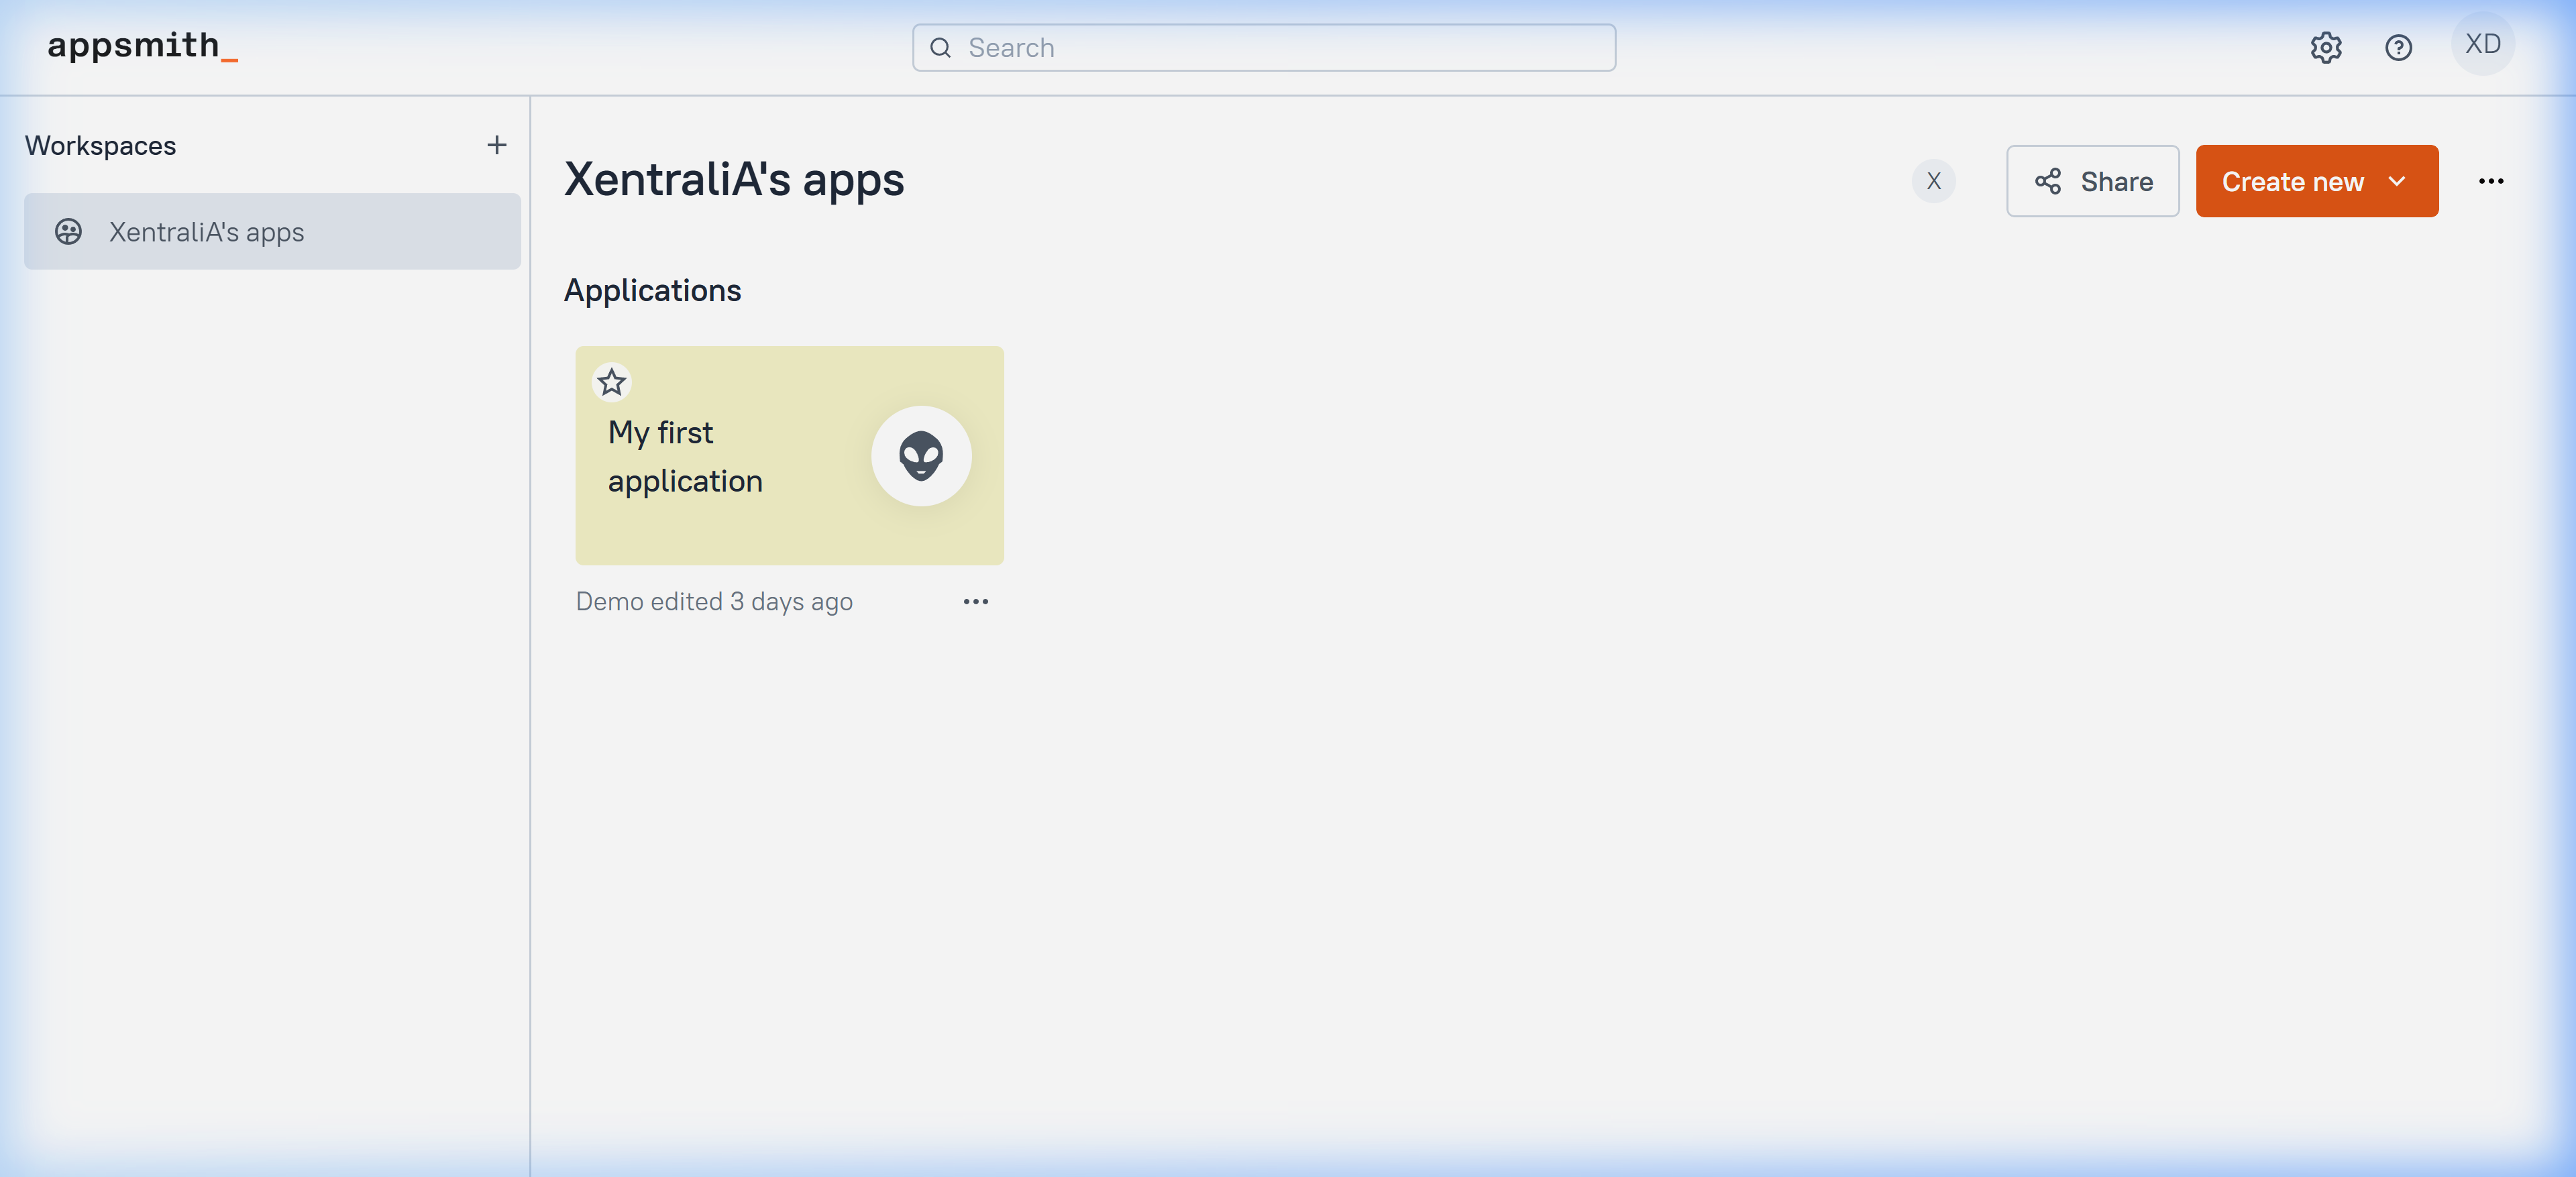Open workspace options via three-dot menu
Viewport: 2576px width, 1177px height.
[x=2491, y=181]
